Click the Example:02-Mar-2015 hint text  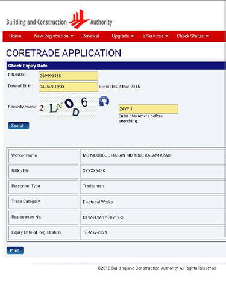click(x=119, y=87)
